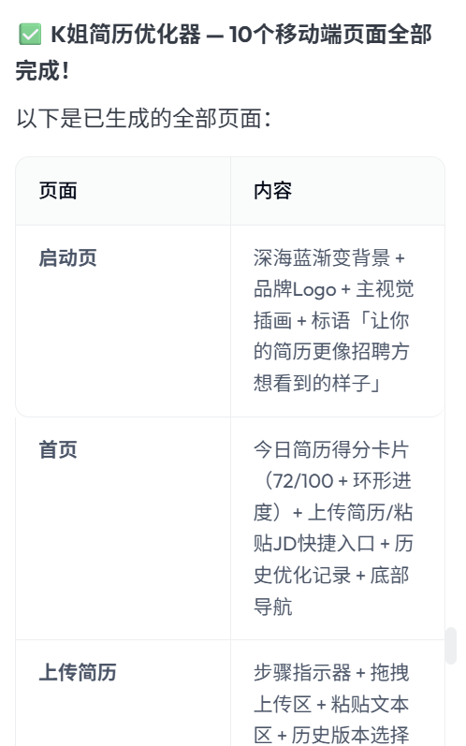
Task: Click the vertical scrollbar thumb on the right
Action: [x=451, y=646]
